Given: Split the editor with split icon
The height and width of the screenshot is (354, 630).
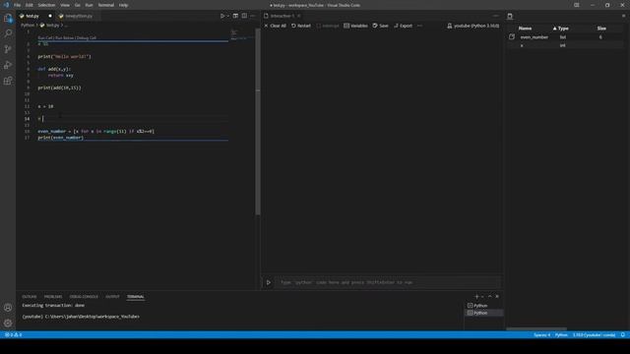Looking at the screenshot, I should [244, 16].
